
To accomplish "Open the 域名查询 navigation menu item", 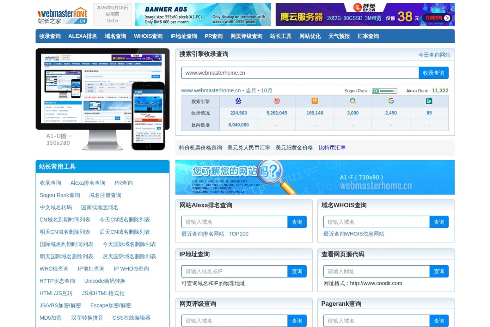I will (x=116, y=36).
